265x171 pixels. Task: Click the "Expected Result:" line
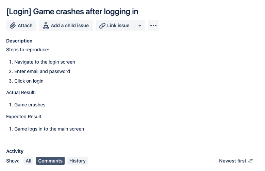24,117
